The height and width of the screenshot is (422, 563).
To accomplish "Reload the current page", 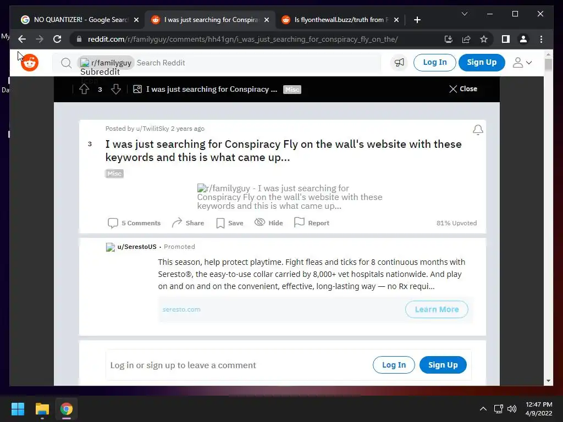I will point(57,39).
